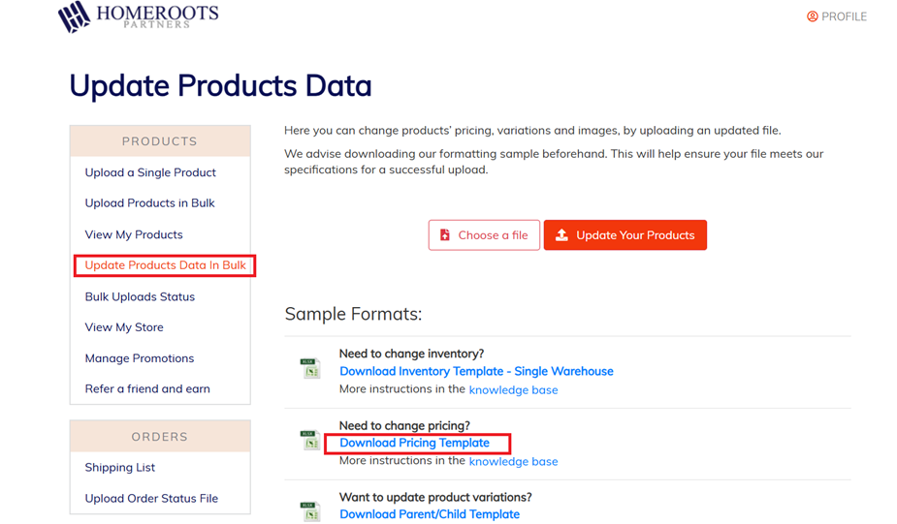Click the HomeRoots Partners logo
Screen dimensions: 897x524
coord(138,16)
